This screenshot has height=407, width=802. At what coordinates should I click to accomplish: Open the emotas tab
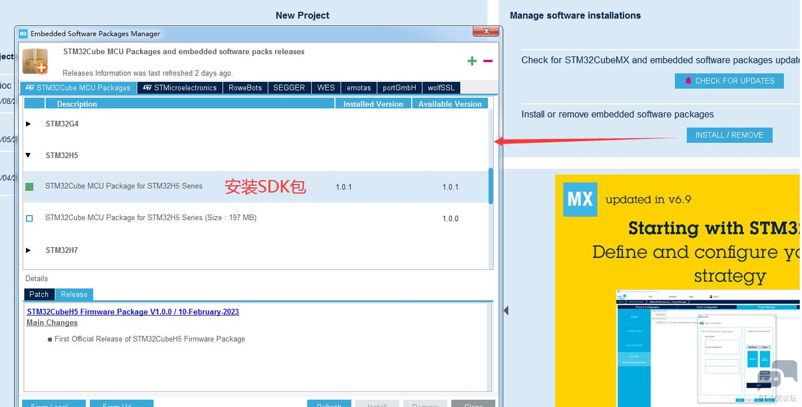pyautogui.click(x=359, y=87)
